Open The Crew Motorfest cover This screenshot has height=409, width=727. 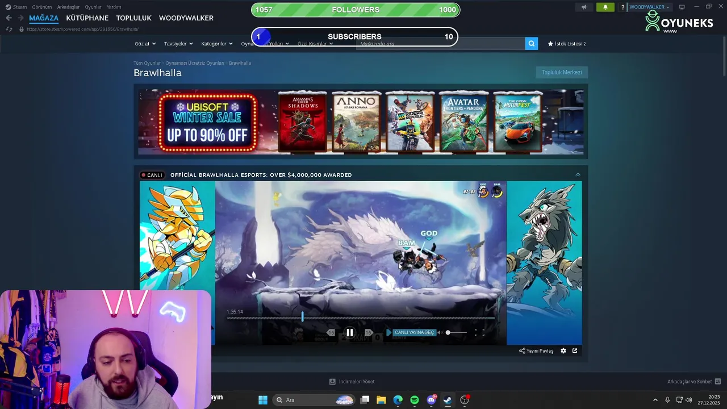pyautogui.click(x=517, y=122)
